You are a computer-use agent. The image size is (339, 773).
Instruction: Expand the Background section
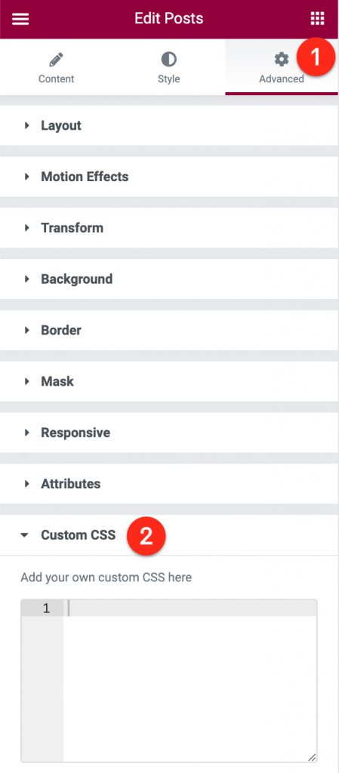[x=169, y=279]
